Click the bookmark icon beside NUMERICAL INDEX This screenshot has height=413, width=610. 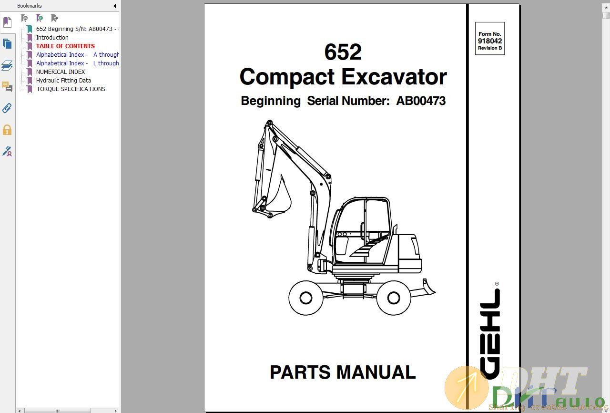[x=30, y=72]
